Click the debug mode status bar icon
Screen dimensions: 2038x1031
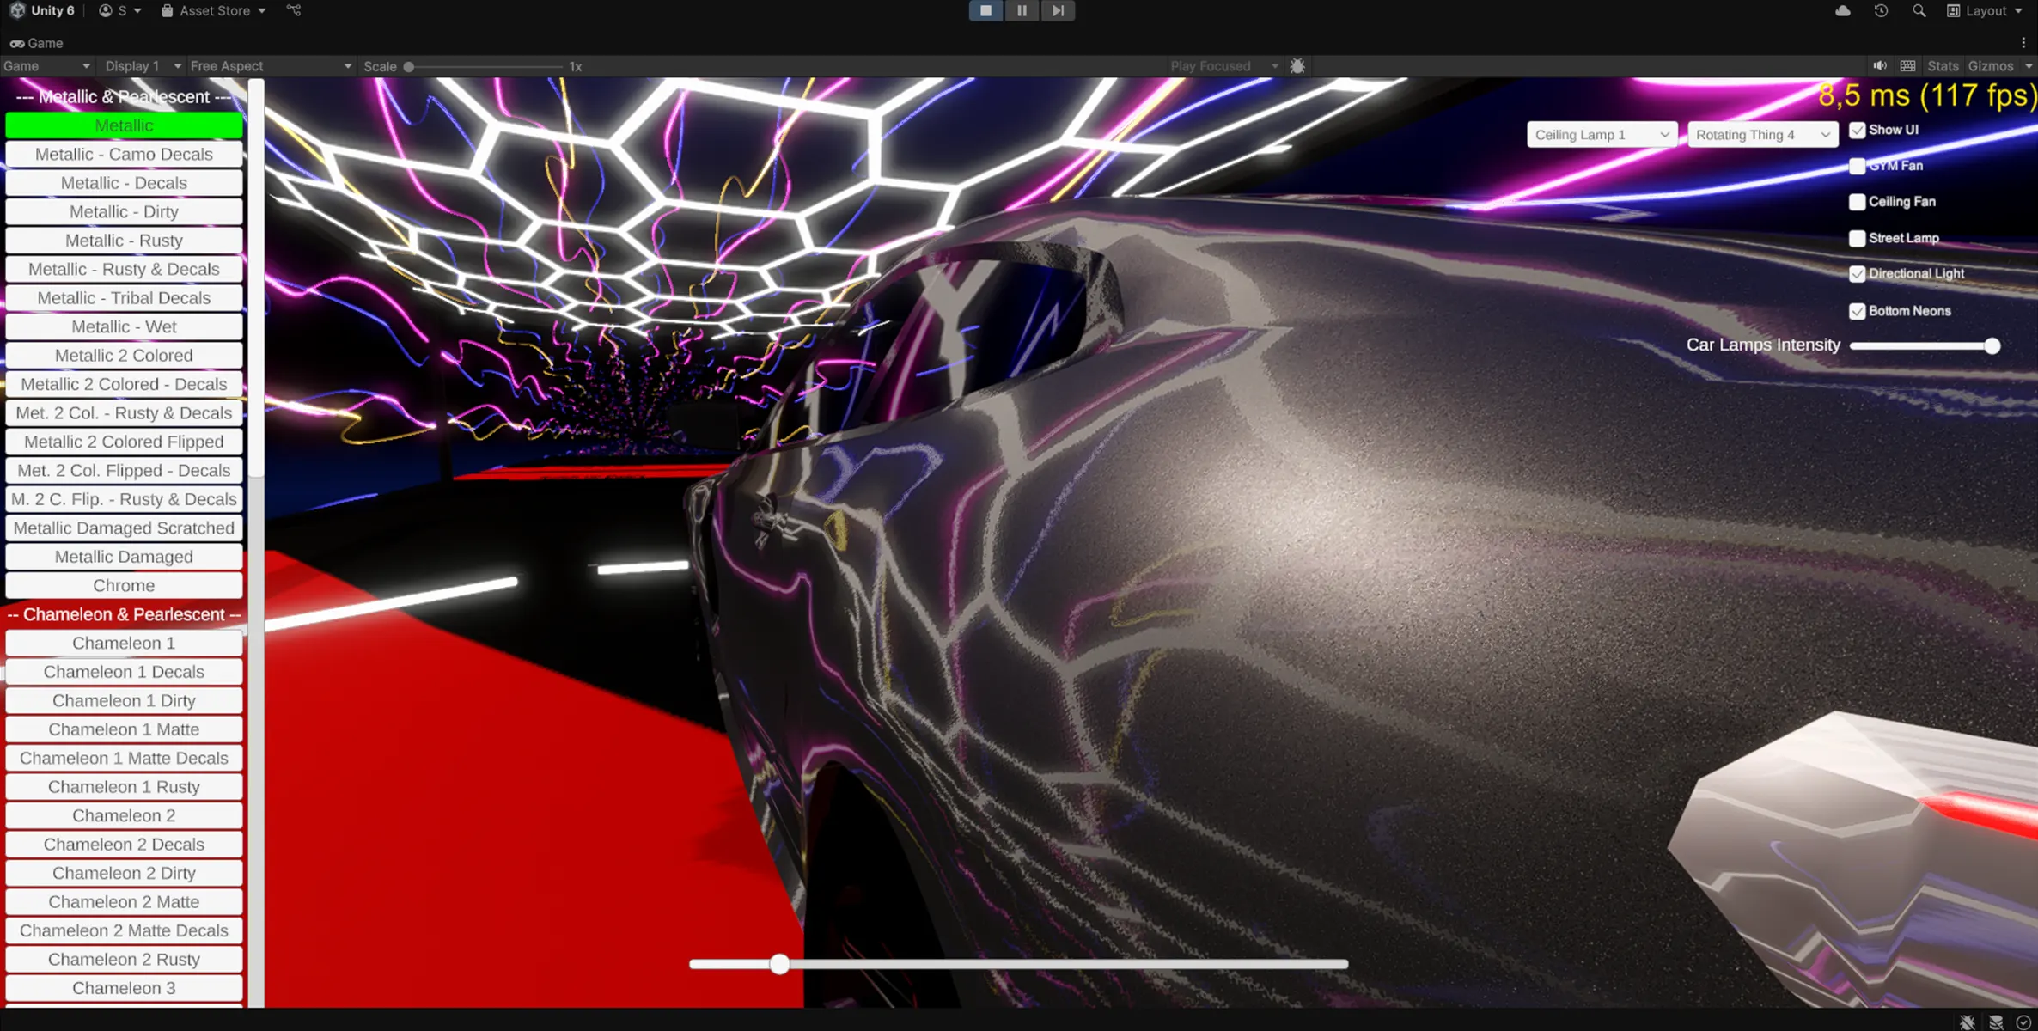click(x=1967, y=1022)
